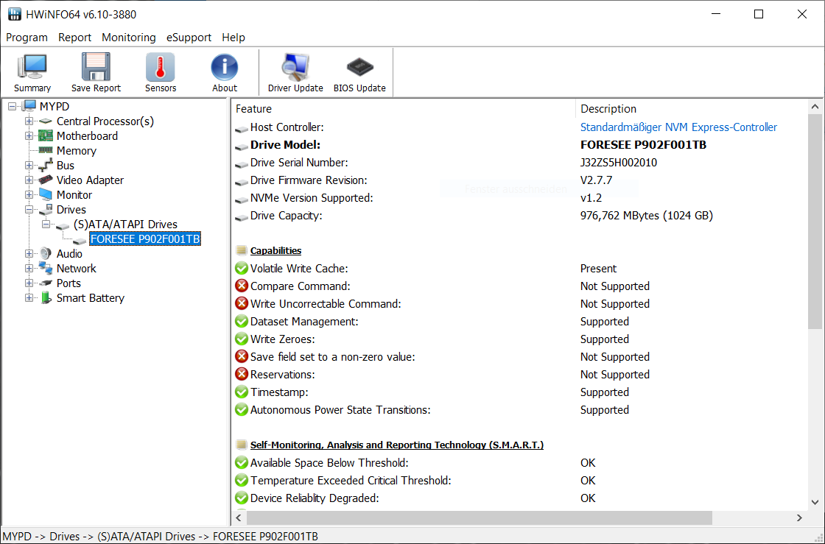Image resolution: width=825 pixels, height=544 pixels.
Task: Open the eSupport menu
Action: [189, 38]
